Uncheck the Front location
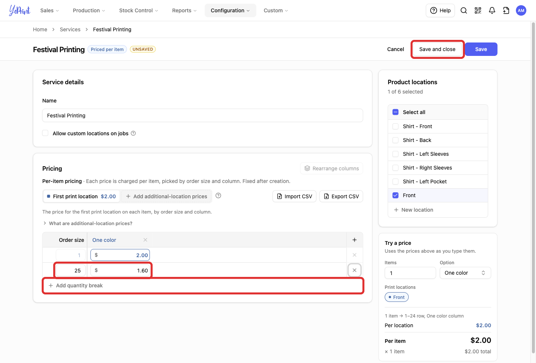Image resolution: width=536 pixels, height=363 pixels. pyautogui.click(x=396, y=195)
